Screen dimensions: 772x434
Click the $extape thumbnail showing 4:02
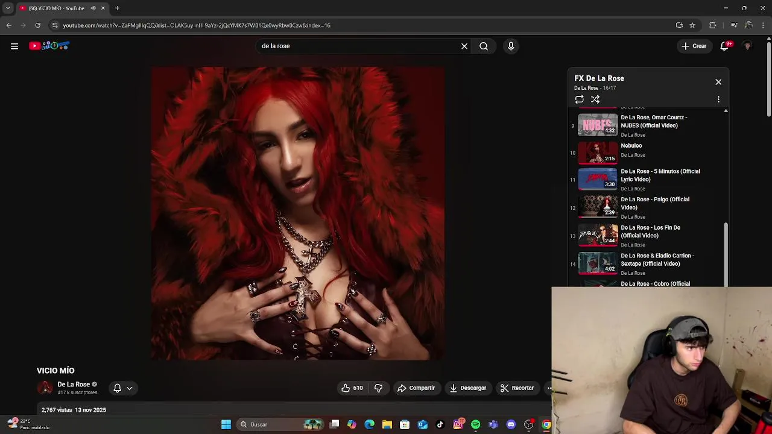coord(598,263)
